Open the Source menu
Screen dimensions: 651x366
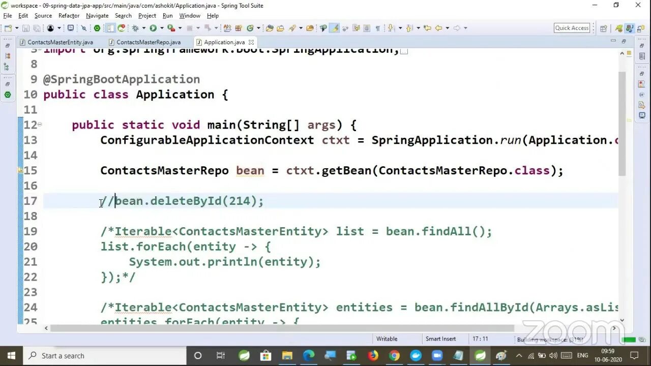(43, 16)
